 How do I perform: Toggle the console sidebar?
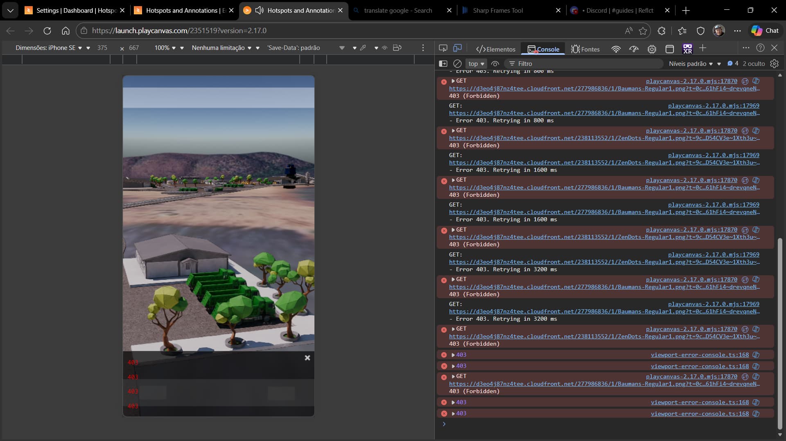(443, 64)
